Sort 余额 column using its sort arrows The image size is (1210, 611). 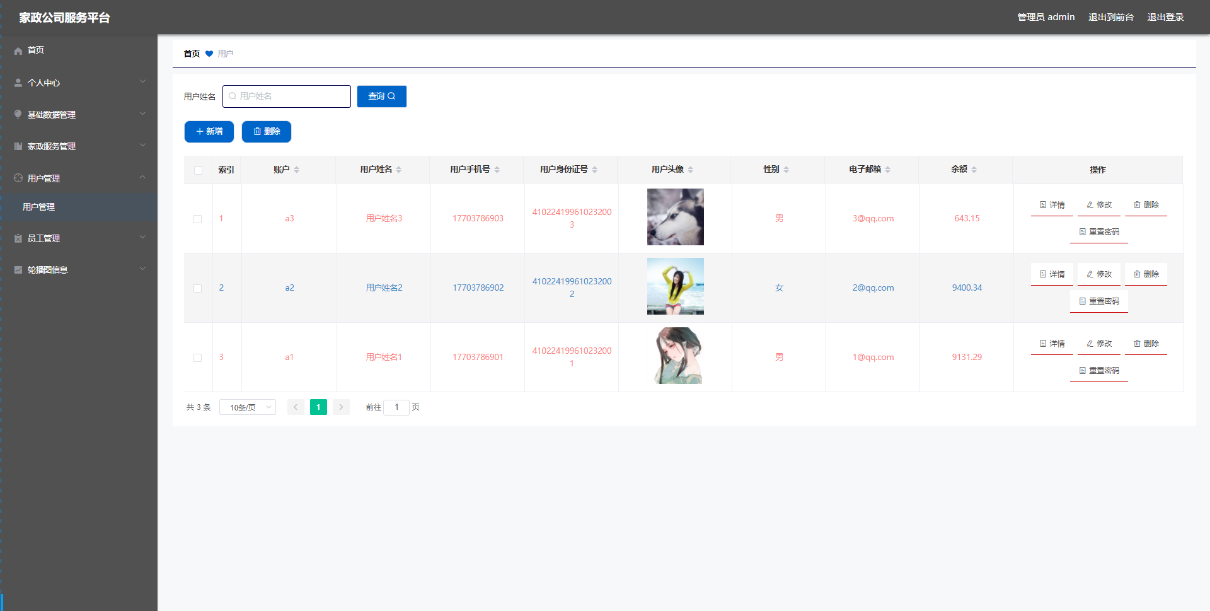[x=974, y=170]
